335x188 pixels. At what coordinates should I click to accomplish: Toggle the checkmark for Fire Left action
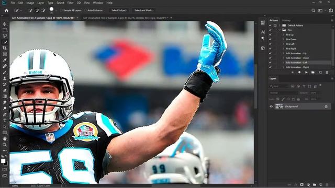pyautogui.click(x=270, y=44)
